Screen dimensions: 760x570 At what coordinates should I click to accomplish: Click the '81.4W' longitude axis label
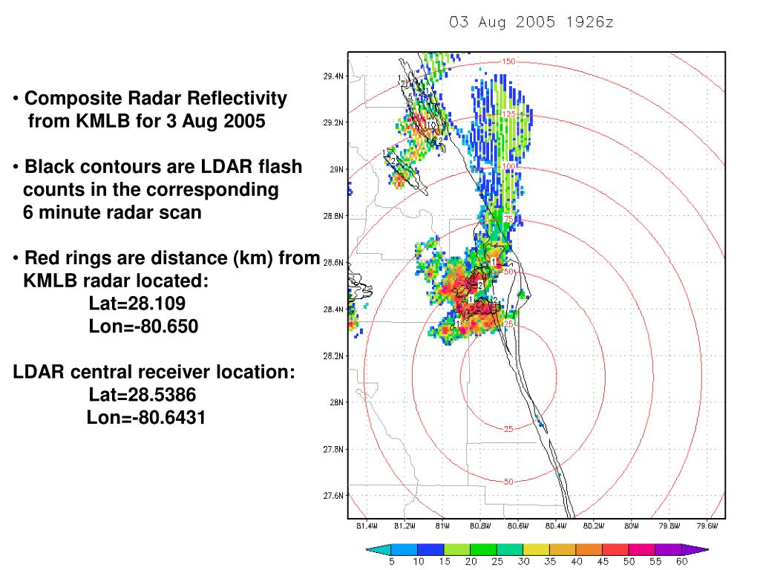pos(367,526)
